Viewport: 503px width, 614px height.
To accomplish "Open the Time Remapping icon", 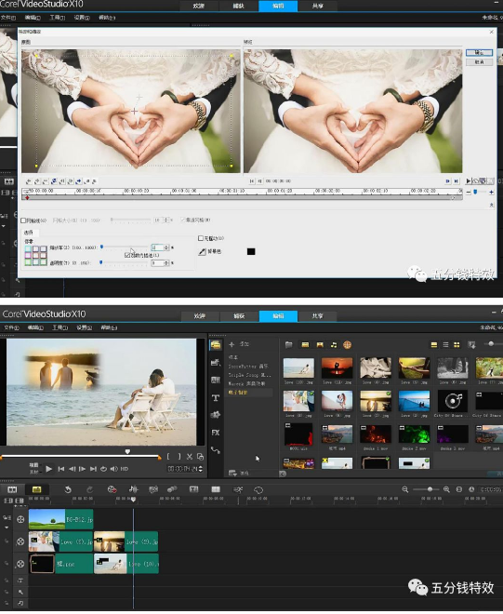I will tap(238, 489).
